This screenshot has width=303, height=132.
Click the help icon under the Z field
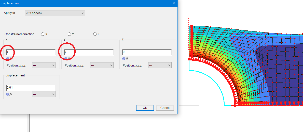[124, 59]
